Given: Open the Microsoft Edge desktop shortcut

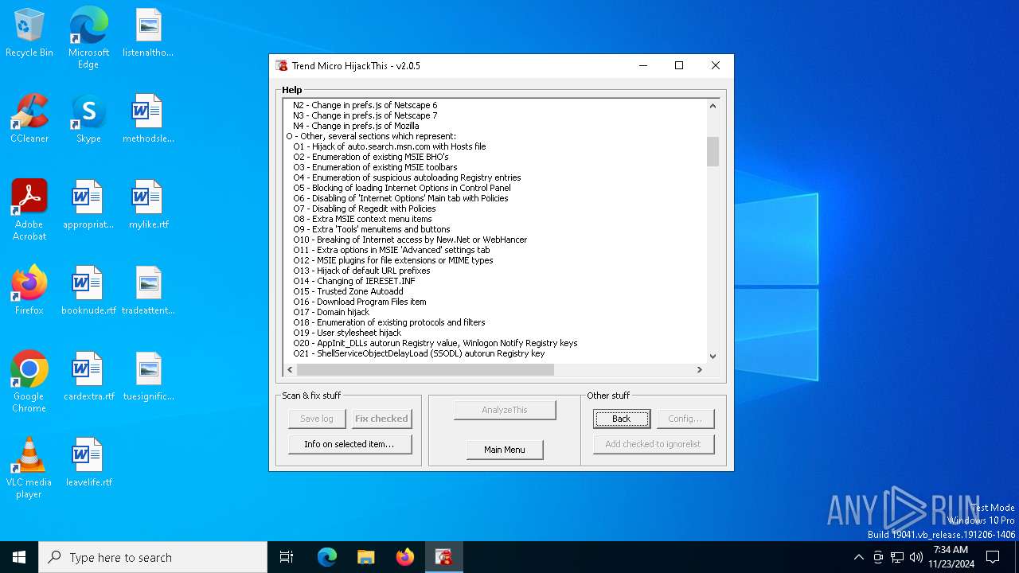Looking at the screenshot, I should point(88,38).
